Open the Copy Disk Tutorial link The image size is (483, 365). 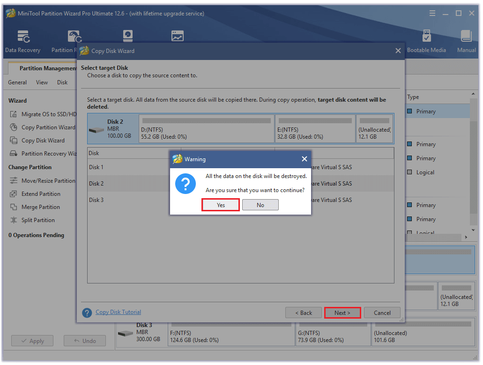point(118,312)
